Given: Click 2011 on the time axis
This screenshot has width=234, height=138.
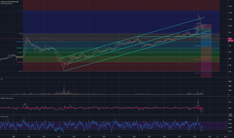Looking at the screenshot, I should point(59,136).
